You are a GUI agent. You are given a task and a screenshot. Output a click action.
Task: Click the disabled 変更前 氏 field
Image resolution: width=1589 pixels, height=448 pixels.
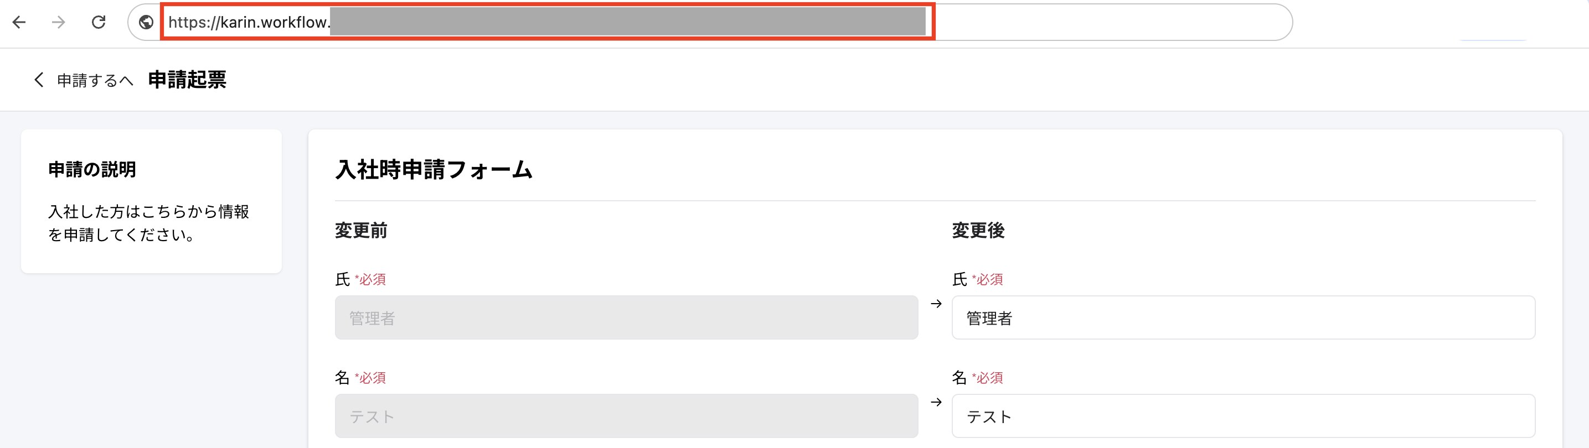pyautogui.click(x=626, y=318)
